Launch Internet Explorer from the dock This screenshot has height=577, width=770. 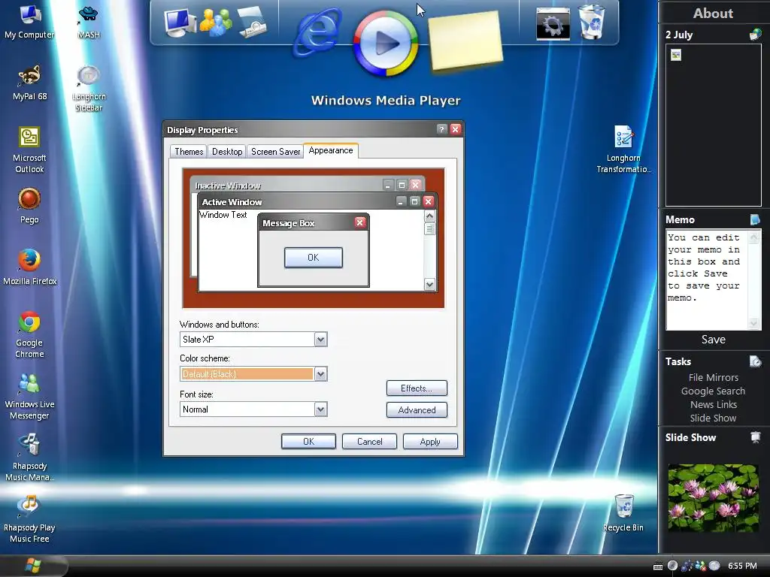(x=318, y=32)
